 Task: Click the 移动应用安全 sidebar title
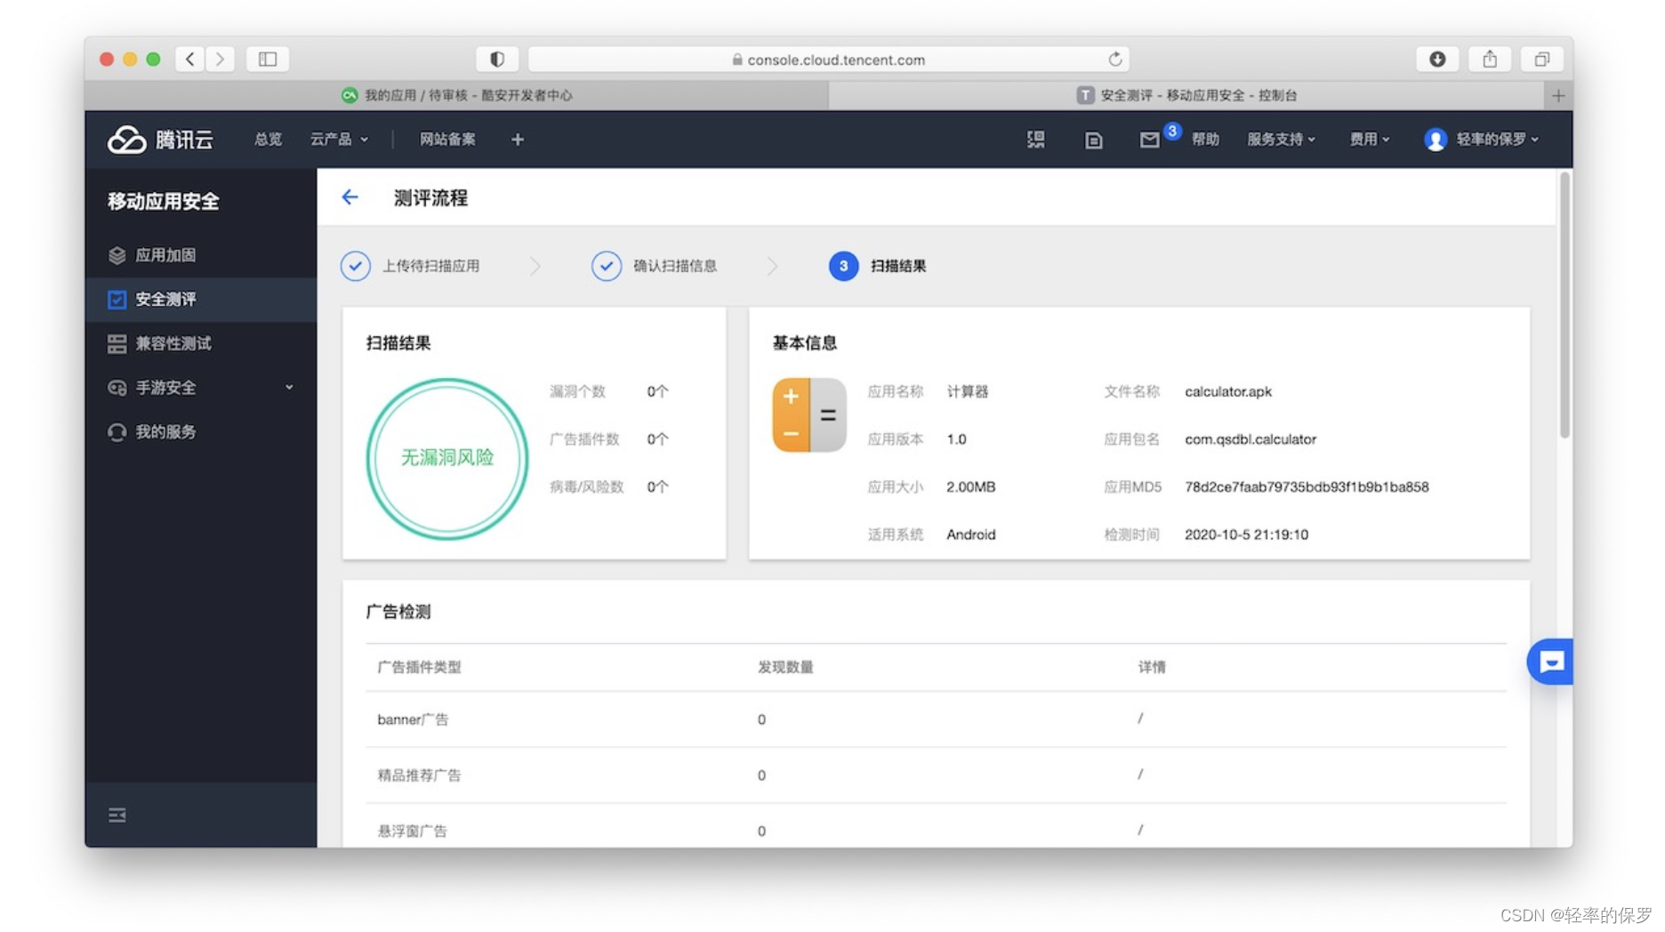click(x=164, y=202)
